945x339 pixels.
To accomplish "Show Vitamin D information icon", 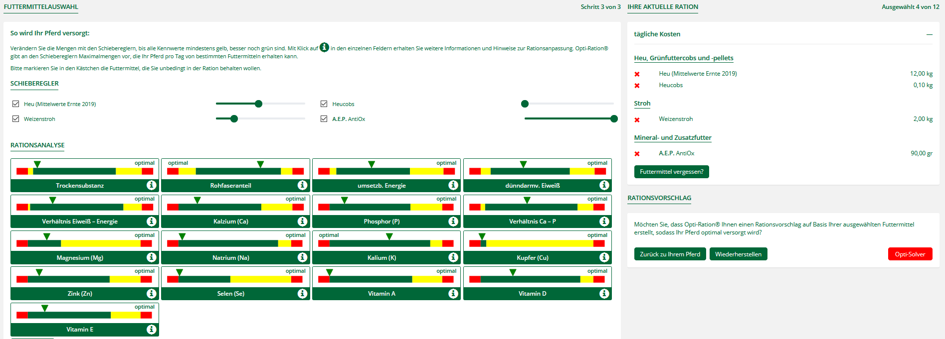I will 604,293.
